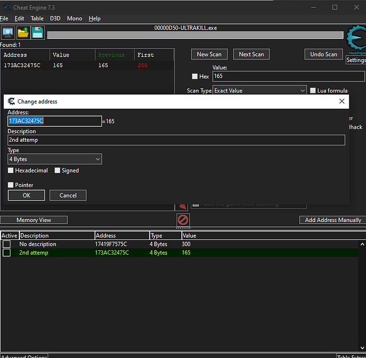Open Memory View
Screen dimensions: 366x358
coord(34,220)
